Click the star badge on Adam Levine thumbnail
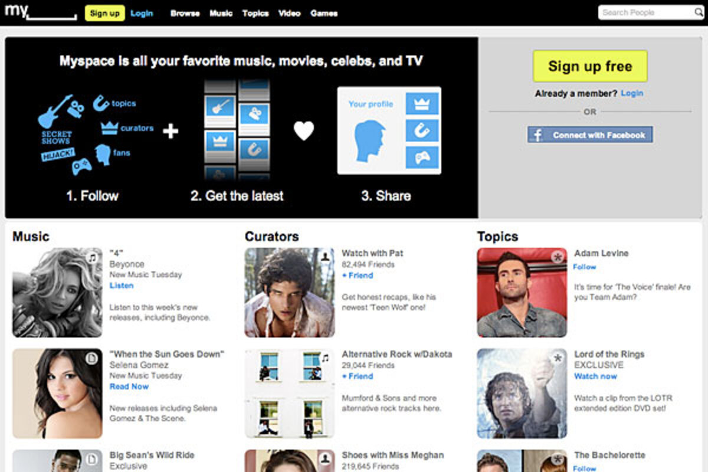This screenshot has width=708, height=472. (557, 257)
